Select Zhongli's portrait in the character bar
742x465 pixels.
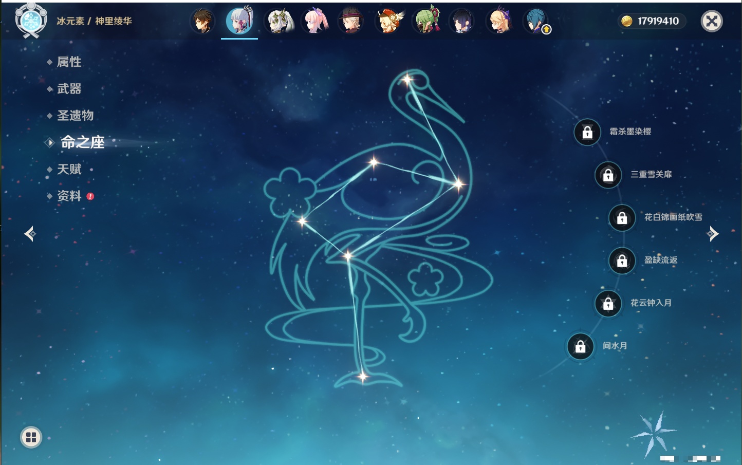pos(202,22)
